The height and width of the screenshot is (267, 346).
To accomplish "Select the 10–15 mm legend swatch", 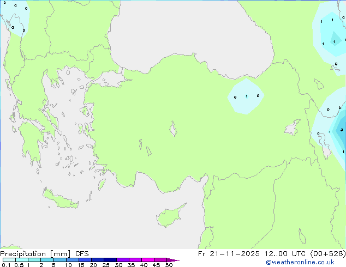I will coord(73,260).
